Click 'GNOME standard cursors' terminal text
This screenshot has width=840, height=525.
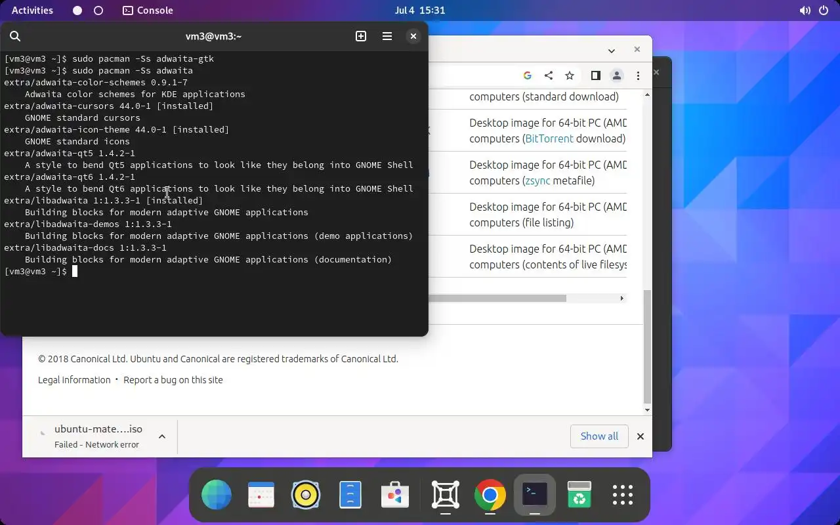[x=83, y=118]
